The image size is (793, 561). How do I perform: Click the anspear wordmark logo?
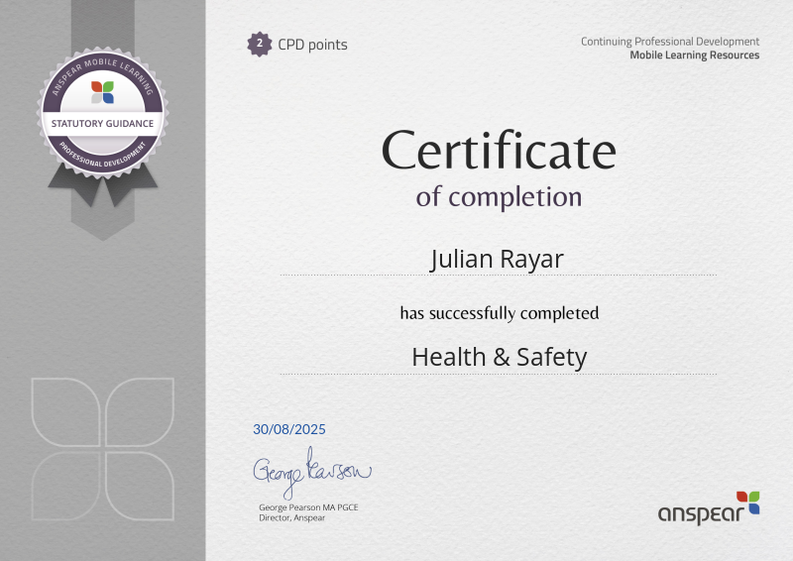coord(696,513)
